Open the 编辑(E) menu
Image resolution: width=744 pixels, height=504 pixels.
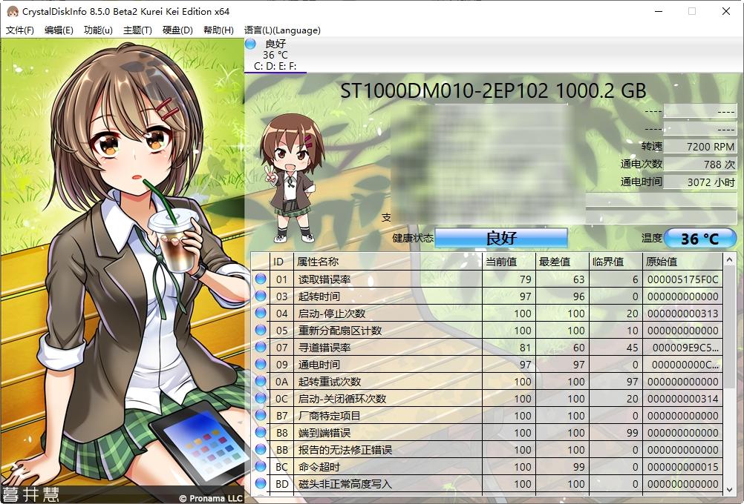59,30
